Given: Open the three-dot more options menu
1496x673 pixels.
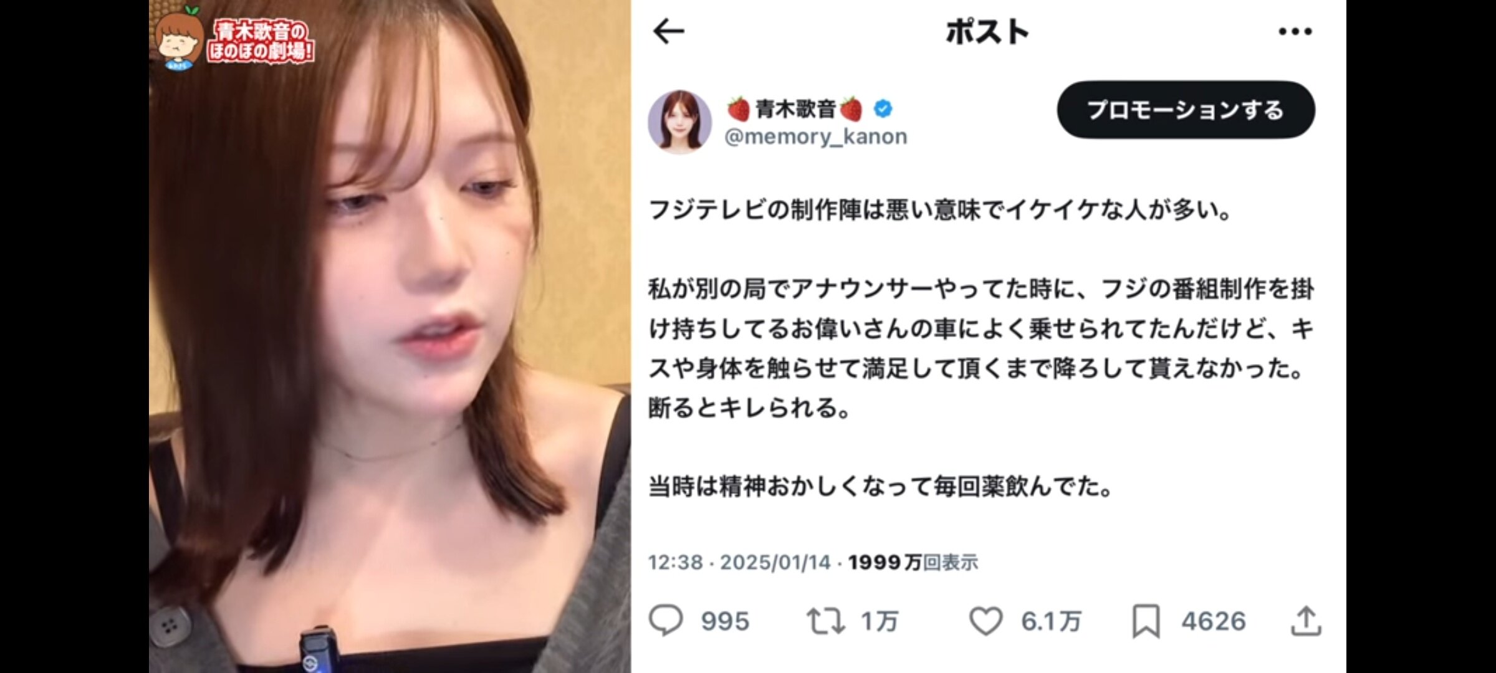Looking at the screenshot, I should point(1295,31).
